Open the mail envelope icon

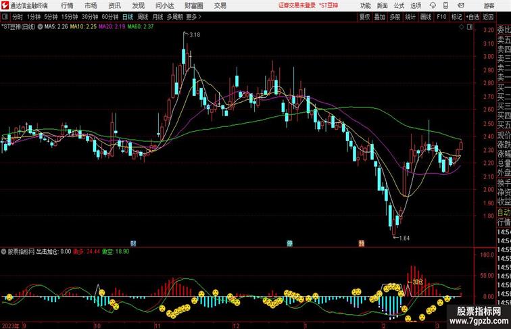click(x=461, y=5)
